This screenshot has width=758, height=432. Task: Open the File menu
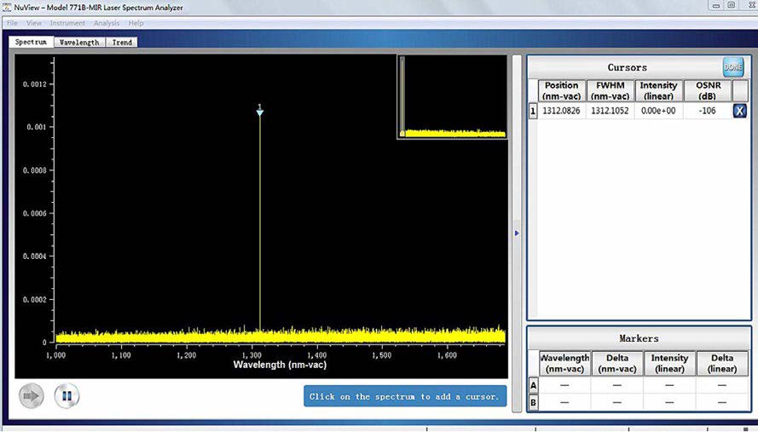pyautogui.click(x=12, y=23)
